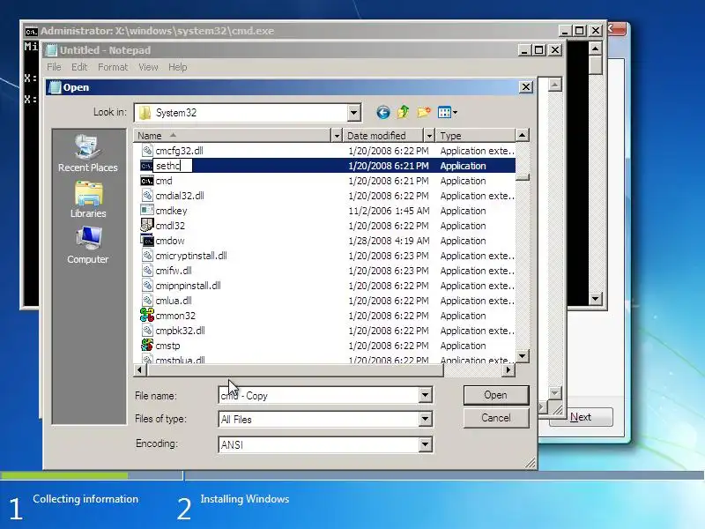Click the file list horizontal scrollbar thumb
Viewport: 705px width, 529px height.
click(295, 369)
